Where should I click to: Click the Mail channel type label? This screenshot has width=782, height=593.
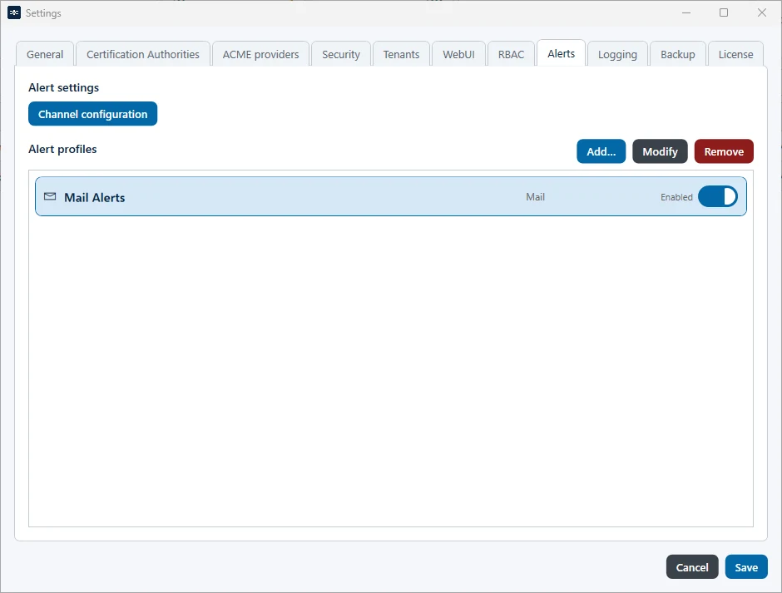pyautogui.click(x=535, y=197)
